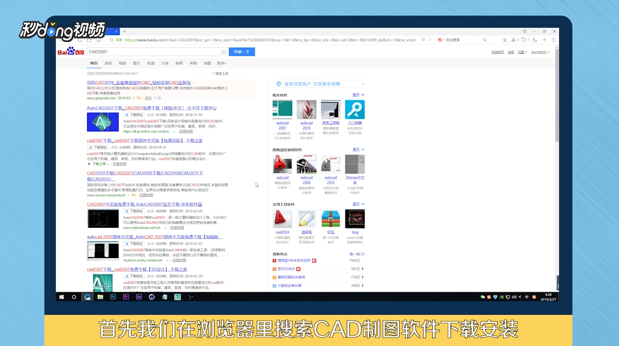Click the 换一换 refresh hot searches
619x346 pixels.
click(x=357, y=254)
